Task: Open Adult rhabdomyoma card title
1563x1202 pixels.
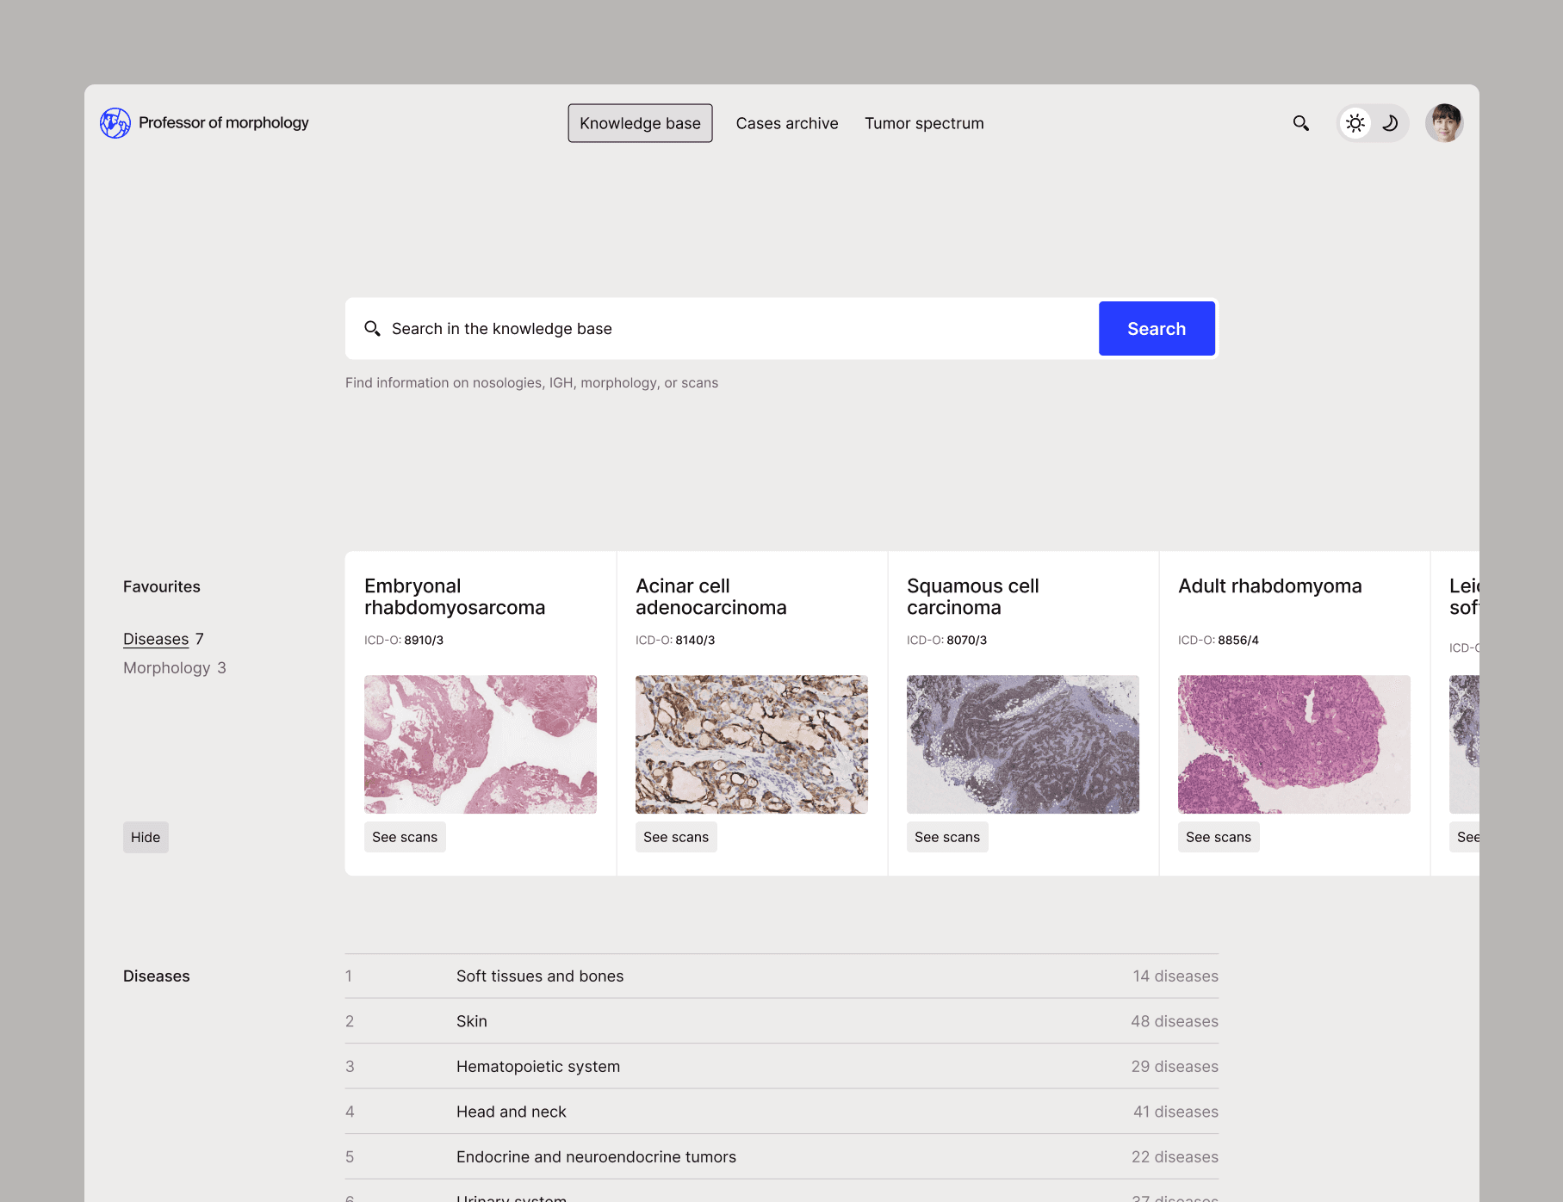Action: (1269, 586)
